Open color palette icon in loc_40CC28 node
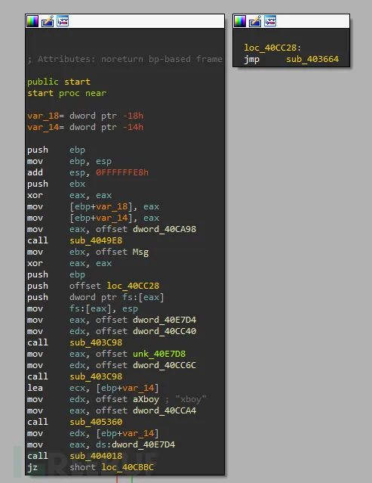372x483 pixels. tap(239, 21)
